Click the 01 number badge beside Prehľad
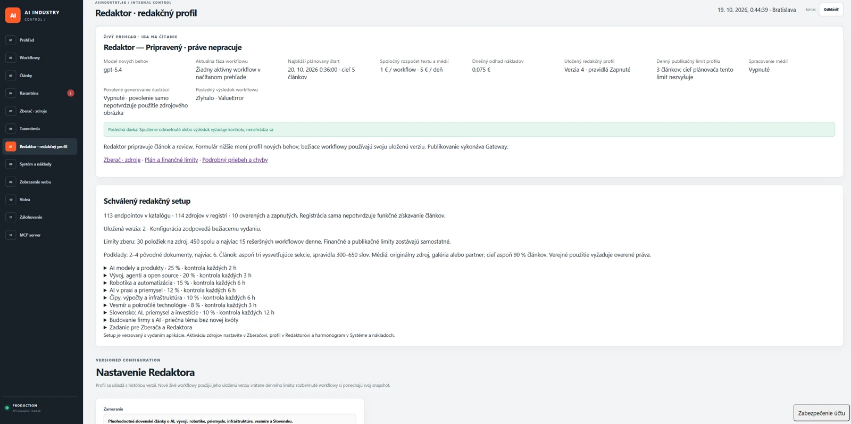The width and height of the screenshot is (851, 424). coord(11,40)
